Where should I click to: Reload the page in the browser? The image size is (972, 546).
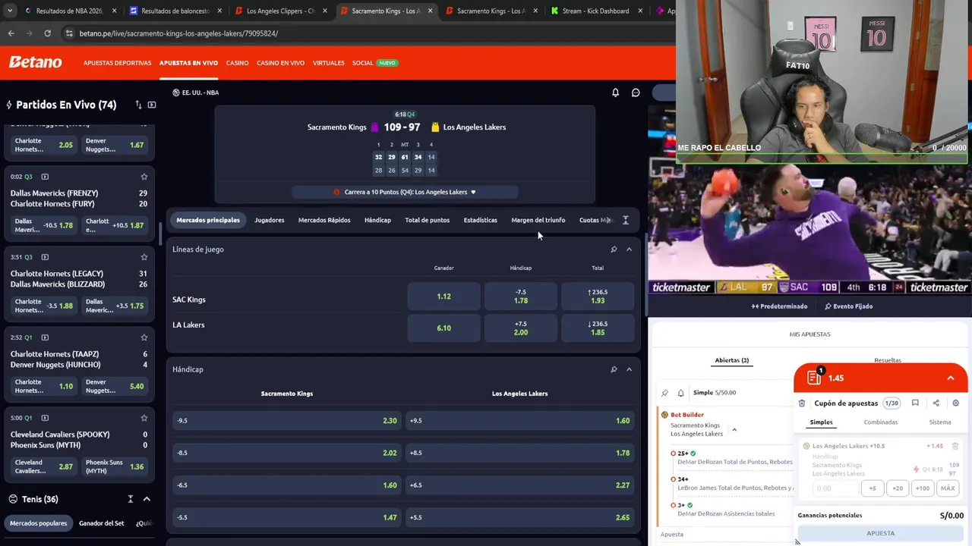[x=47, y=33]
